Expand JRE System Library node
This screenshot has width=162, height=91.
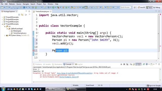5,35
